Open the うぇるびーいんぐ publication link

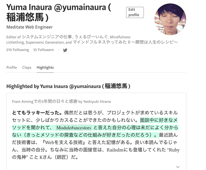point(91,37)
